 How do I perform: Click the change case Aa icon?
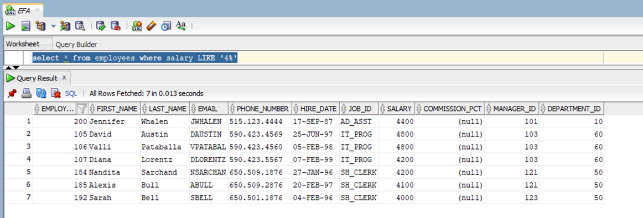point(180,26)
